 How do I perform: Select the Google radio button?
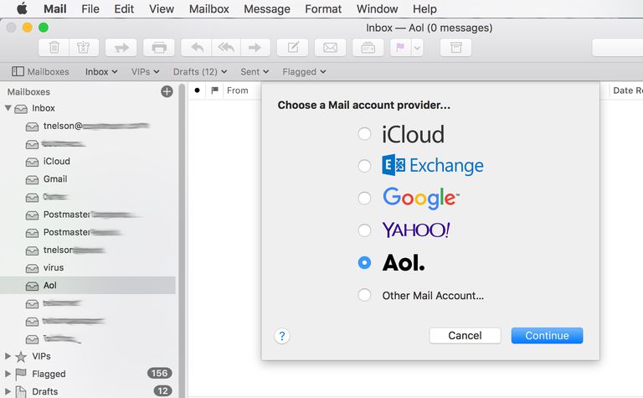pyautogui.click(x=364, y=199)
